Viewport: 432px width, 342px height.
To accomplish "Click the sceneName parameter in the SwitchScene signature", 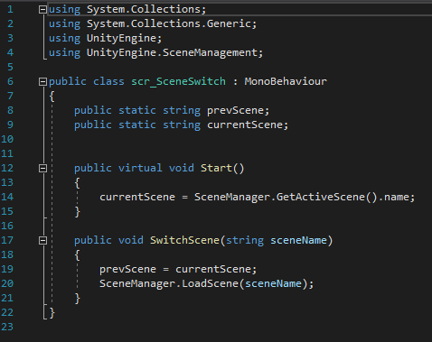I will pyautogui.click(x=298, y=240).
